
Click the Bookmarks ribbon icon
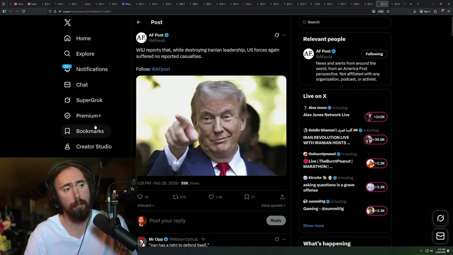[67, 131]
